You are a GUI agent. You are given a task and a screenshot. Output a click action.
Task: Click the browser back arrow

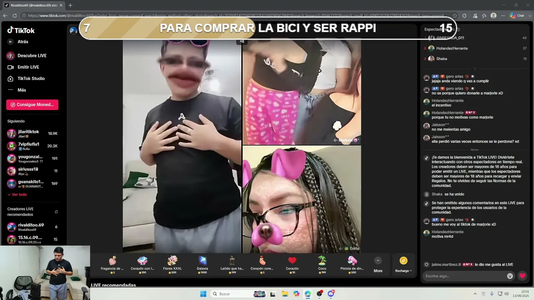[x=5, y=16]
